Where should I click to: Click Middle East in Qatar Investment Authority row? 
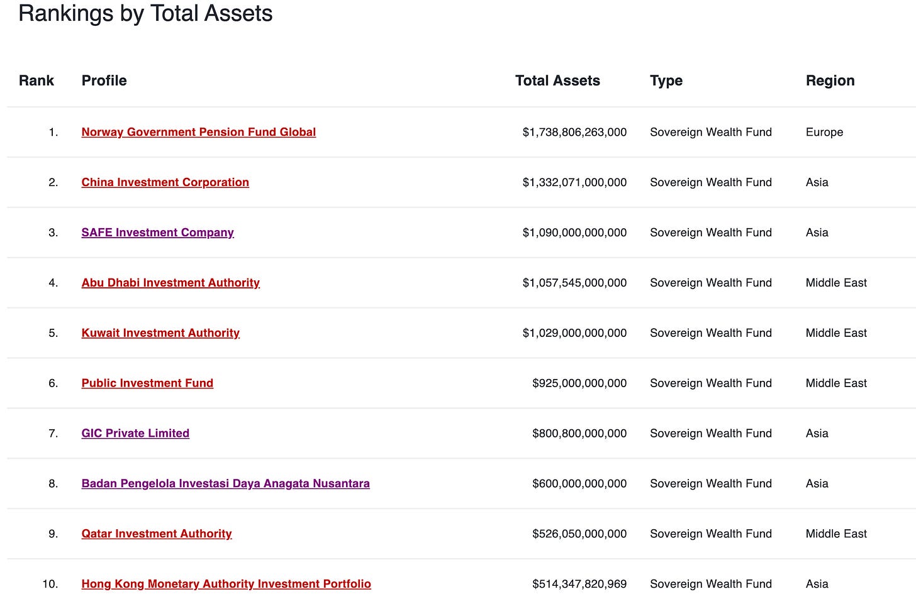(836, 534)
